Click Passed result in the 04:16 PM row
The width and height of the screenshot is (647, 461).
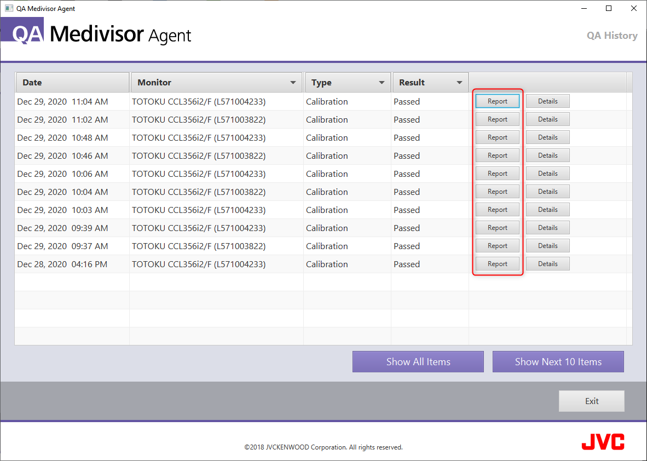(x=407, y=264)
